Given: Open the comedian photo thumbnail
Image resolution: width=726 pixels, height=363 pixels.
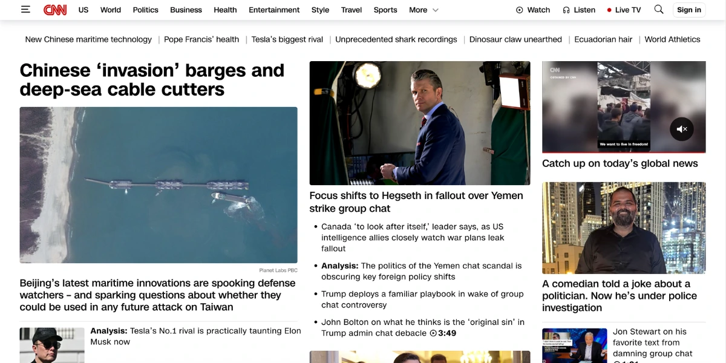Looking at the screenshot, I should (x=624, y=227).
